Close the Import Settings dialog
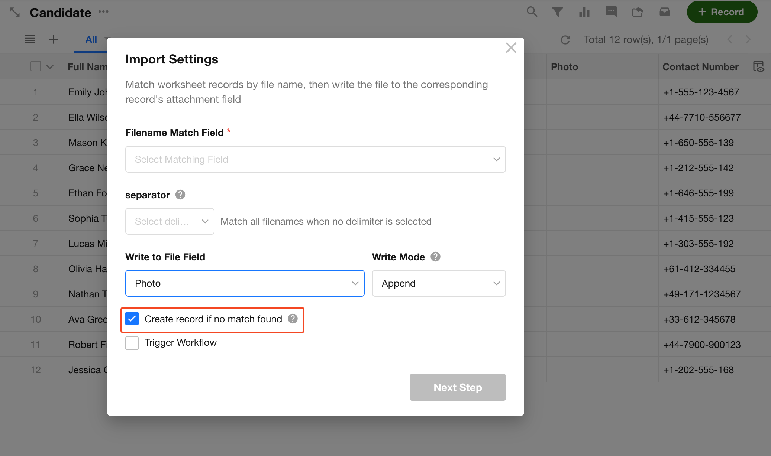The width and height of the screenshot is (771, 456). 511,48
